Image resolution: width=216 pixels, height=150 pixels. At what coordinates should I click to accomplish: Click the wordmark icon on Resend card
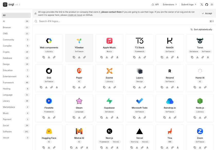tap(178, 87)
